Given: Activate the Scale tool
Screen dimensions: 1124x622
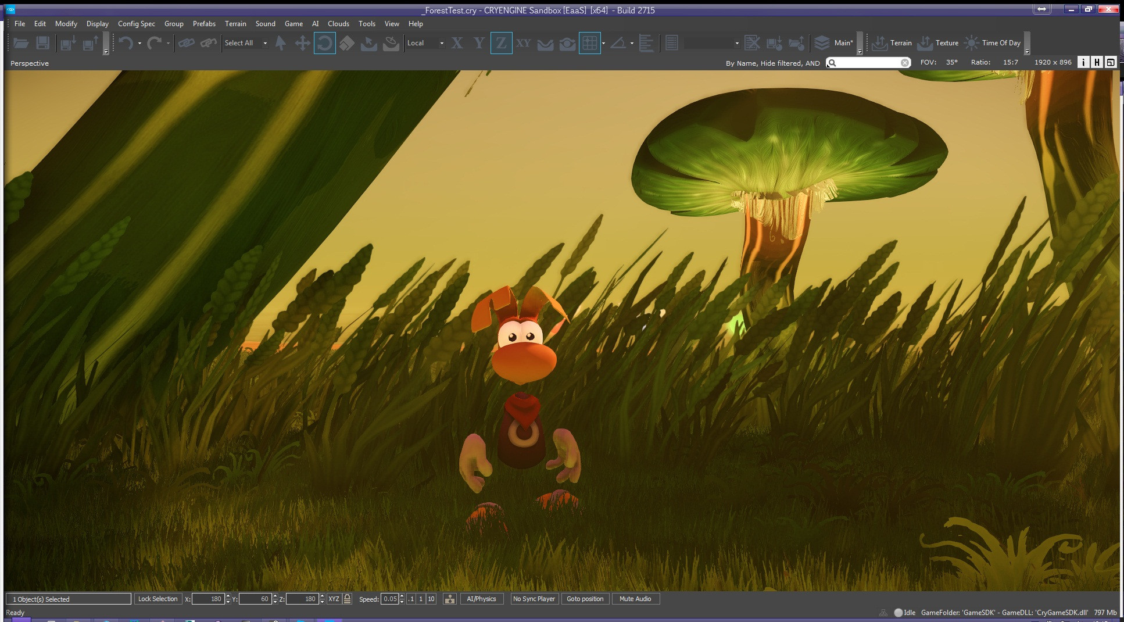Looking at the screenshot, I should point(347,43).
